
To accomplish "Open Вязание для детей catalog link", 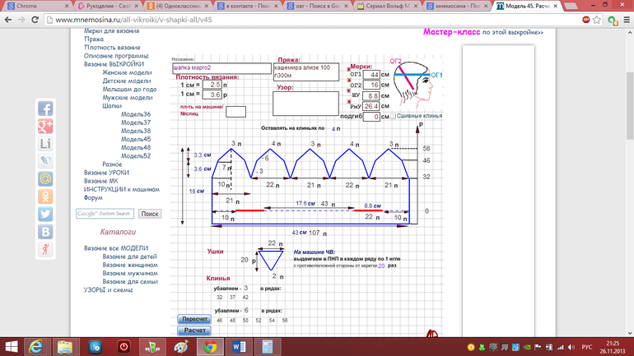I will coord(128,257).
